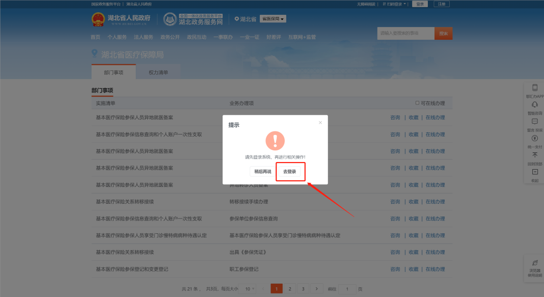Select page 1 in pagination
The image size is (544, 297).
coord(277,289)
